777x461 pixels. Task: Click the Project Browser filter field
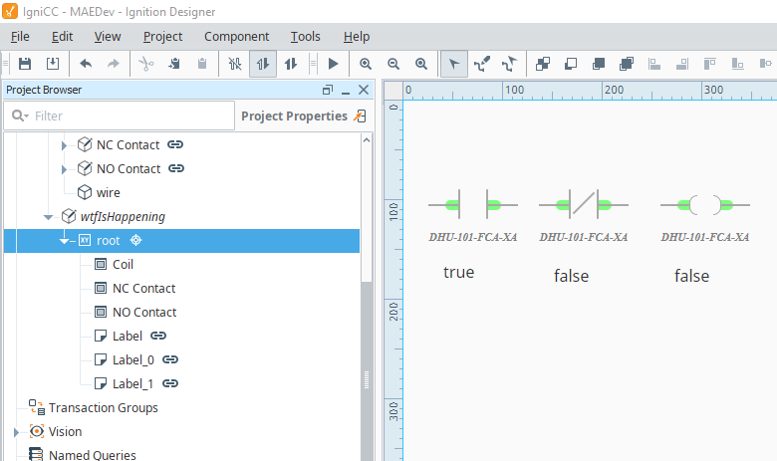click(x=119, y=115)
